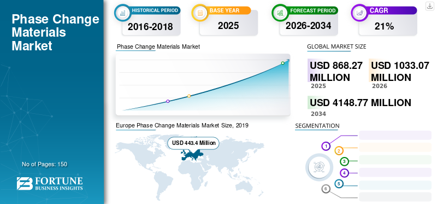
Task: Click the Fortune Business Insights logo
Action: (50, 184)
